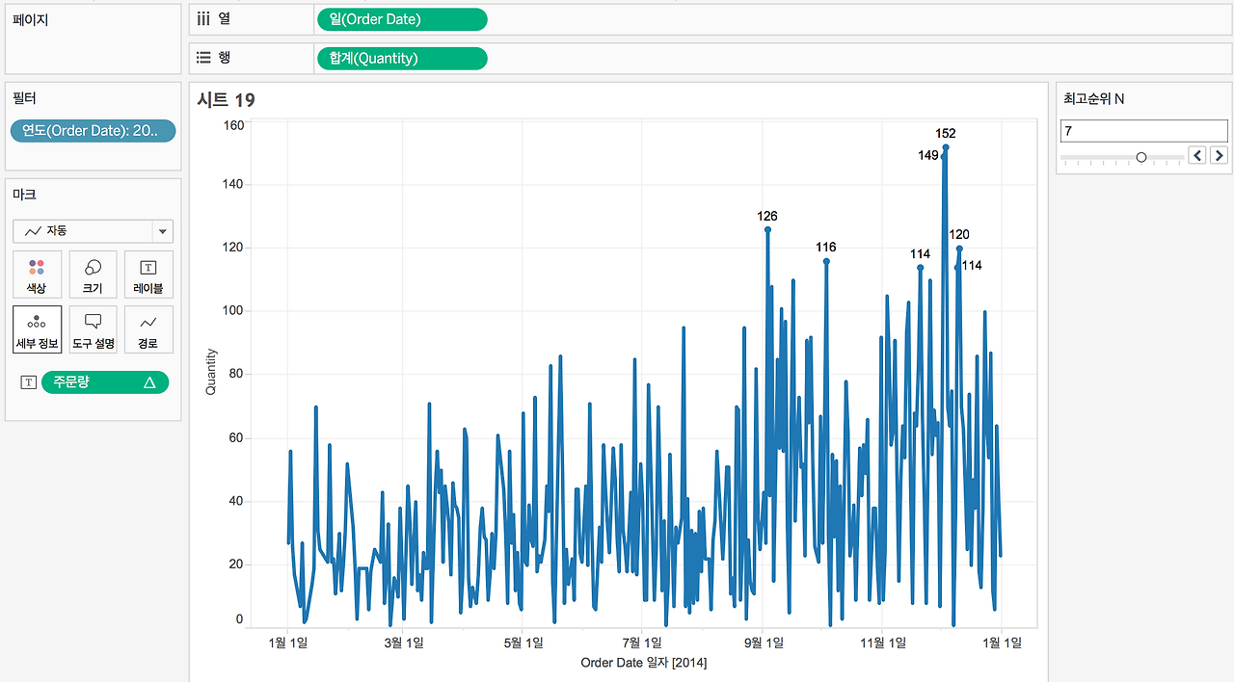Select the 세부 정보 (Detail) mark card
This screenshot has height=682, width=1234.
pyautogui.click(x=37, y=329)
